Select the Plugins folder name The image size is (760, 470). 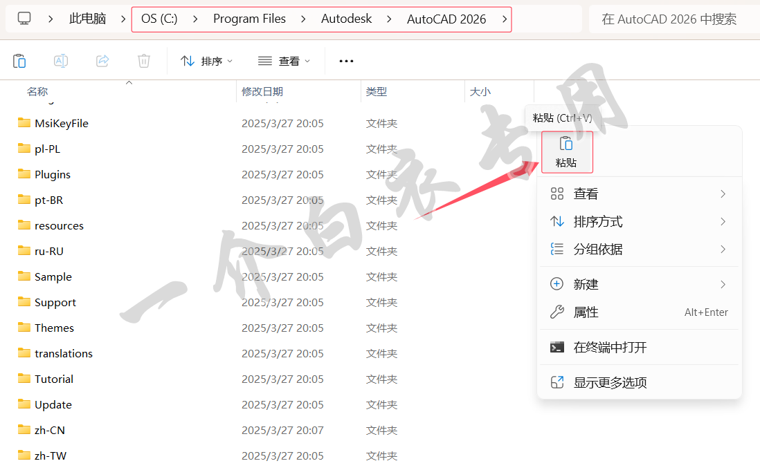tap(53, 174)
